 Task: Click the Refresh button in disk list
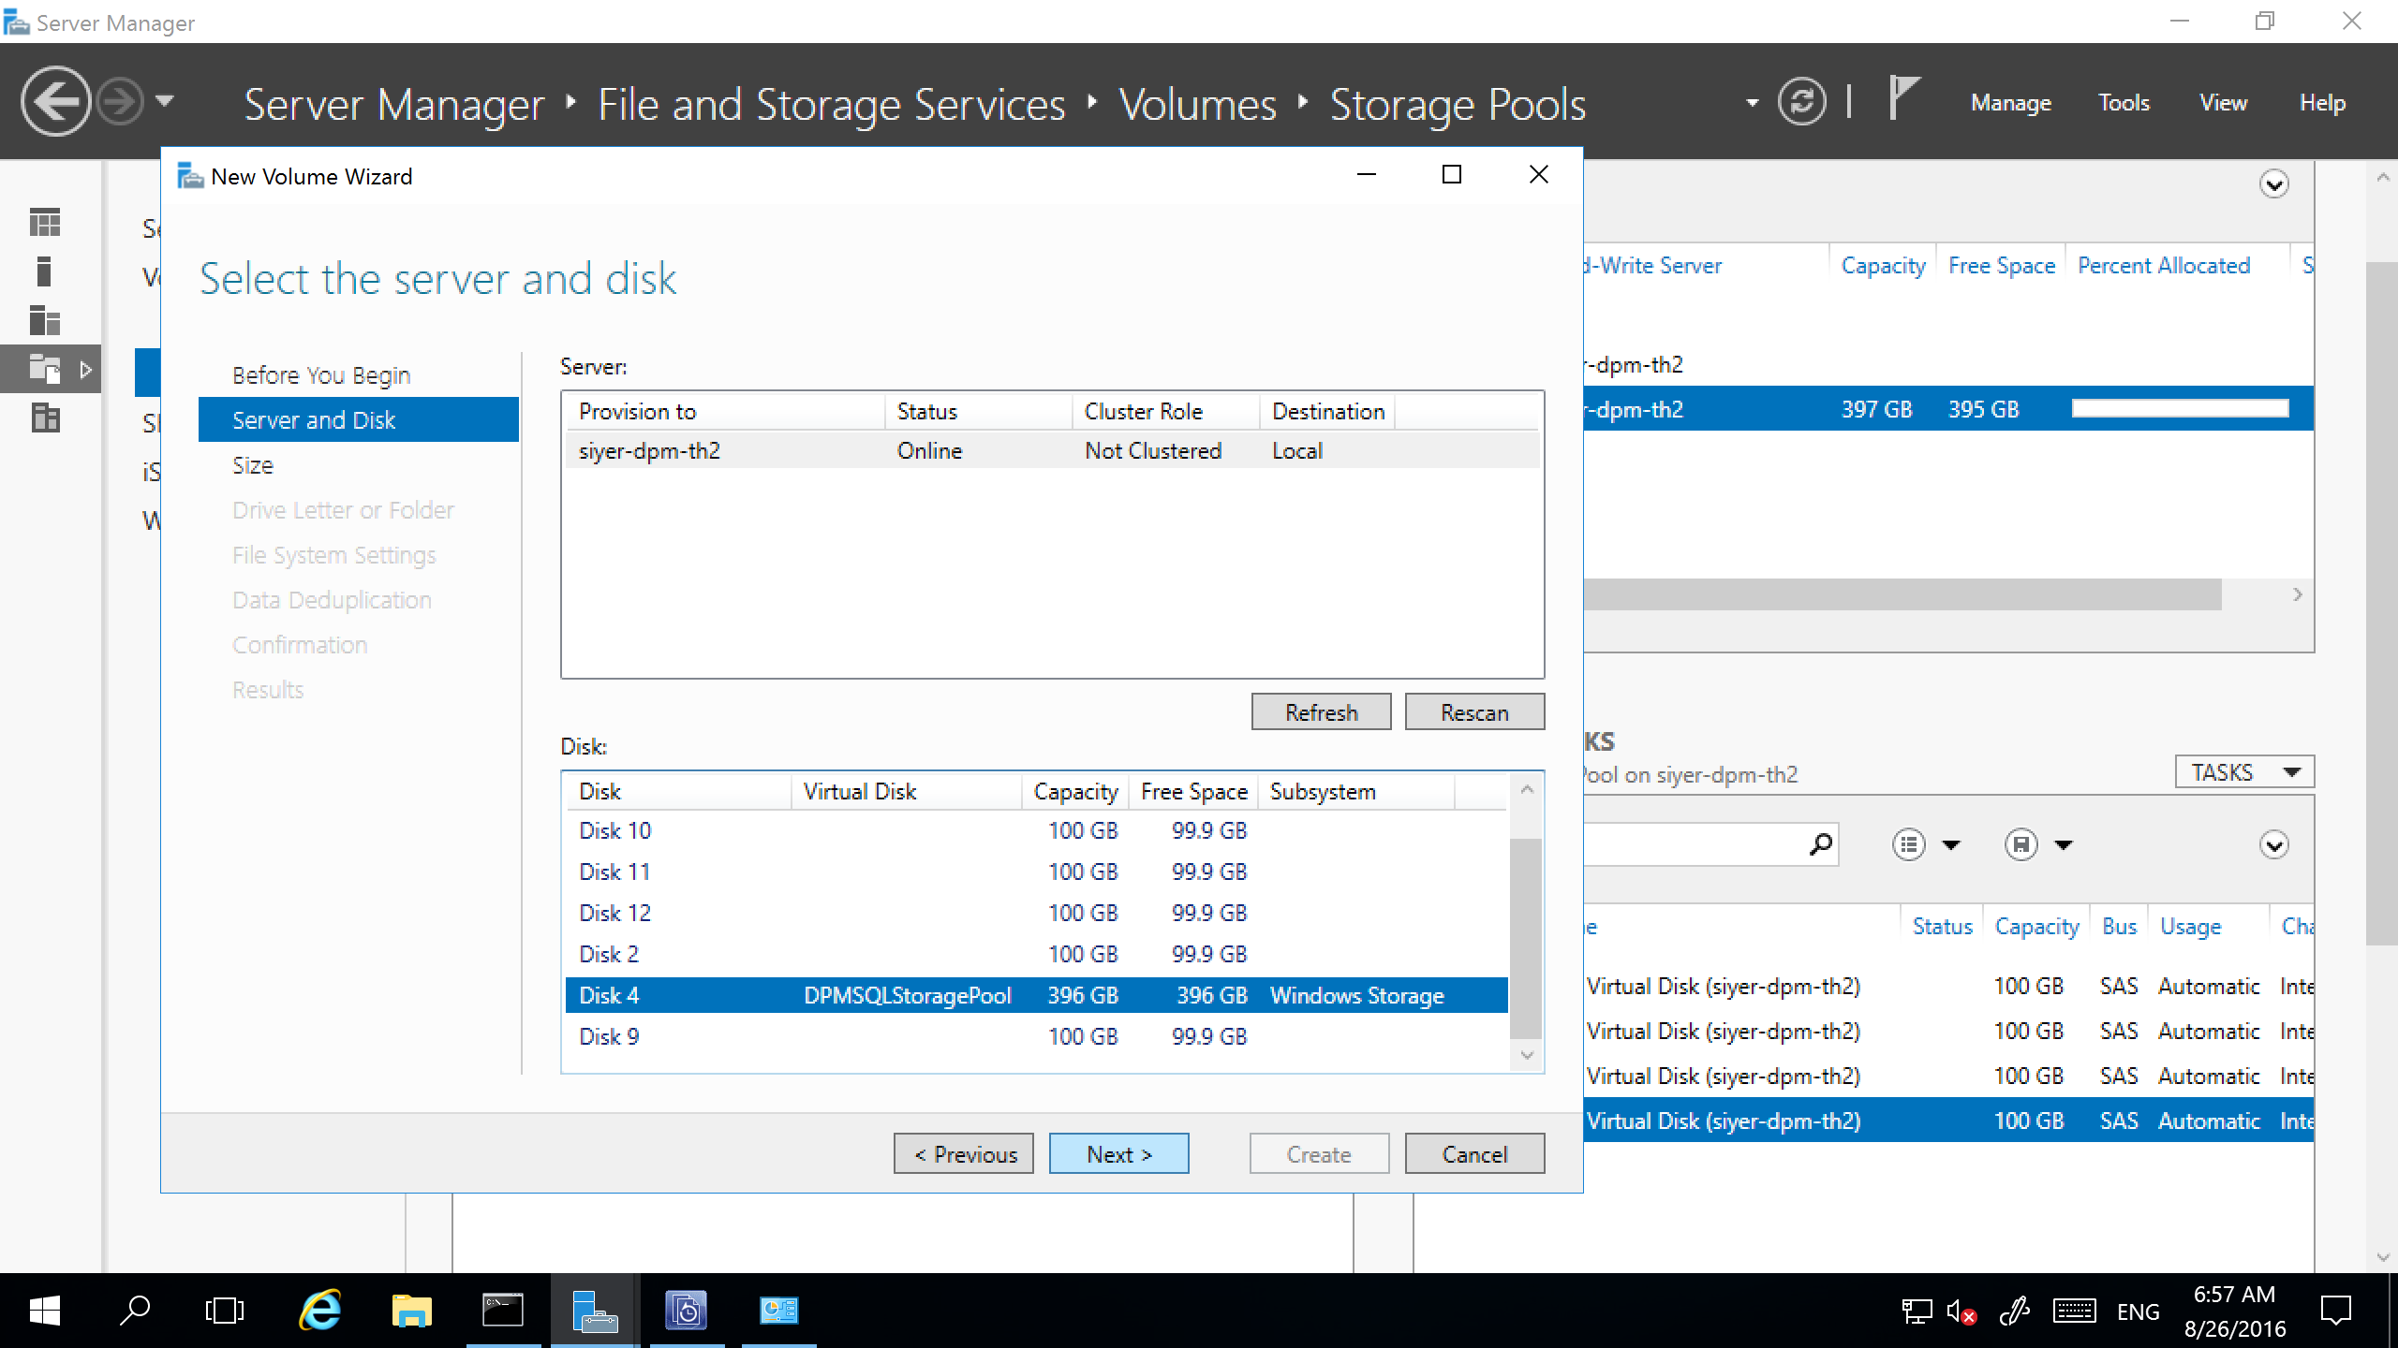click(x=1319, y=711)
